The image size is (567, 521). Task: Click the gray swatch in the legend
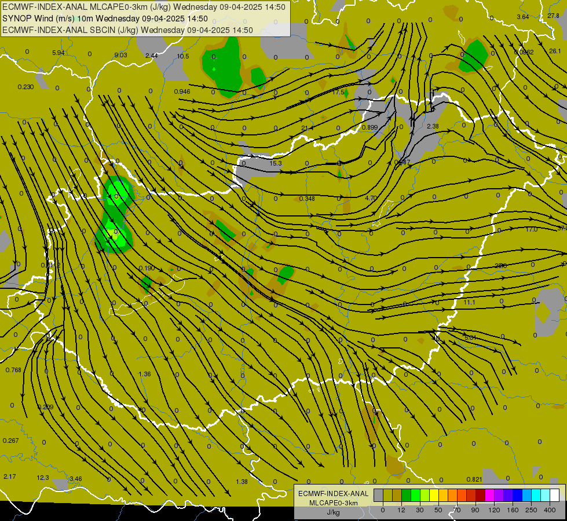coord(378,496)
